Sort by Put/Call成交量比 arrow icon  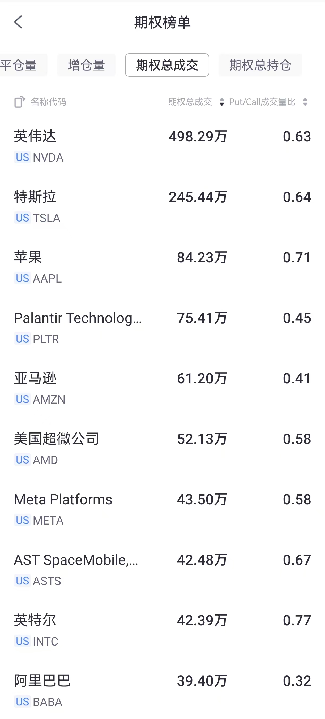pyautogui.click(x=305, y=102)
